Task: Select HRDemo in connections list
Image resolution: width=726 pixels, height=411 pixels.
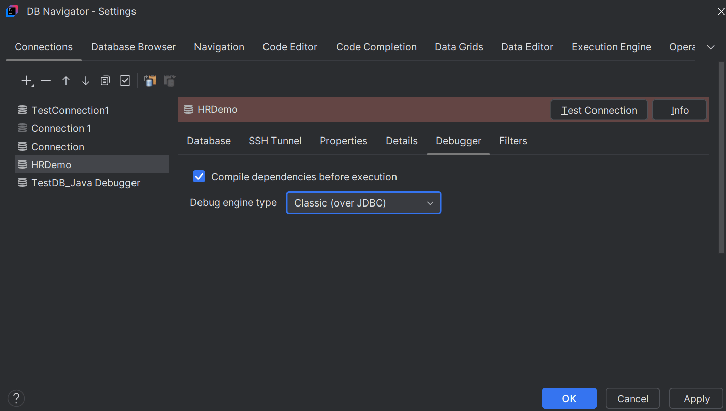Action: click(x=92, y=165)
